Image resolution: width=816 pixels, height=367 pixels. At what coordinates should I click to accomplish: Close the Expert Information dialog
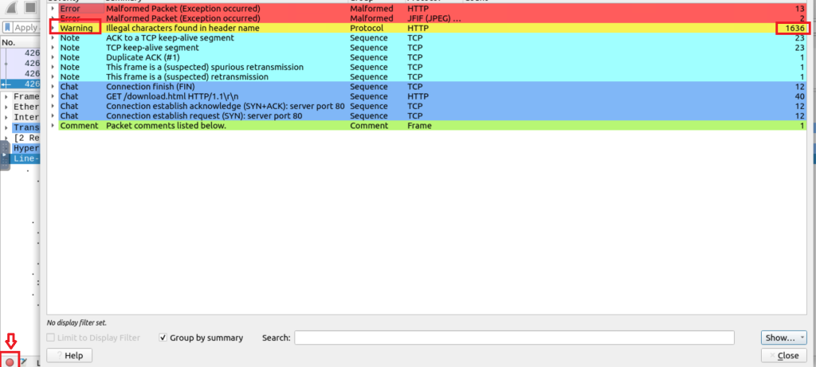(x=784, y=355)
